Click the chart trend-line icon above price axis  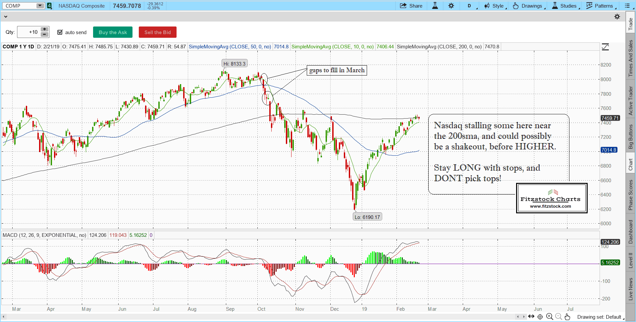click(x=605, y=47)
